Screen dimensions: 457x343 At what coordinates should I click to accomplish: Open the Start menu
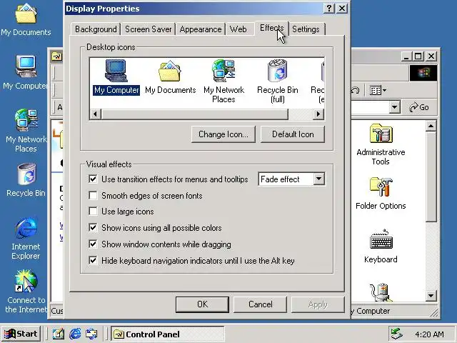tap(21, 334)
